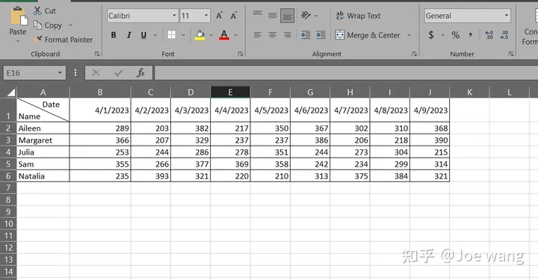Click the Orientation angled text icon
538x280 pixels.
point(306,15)
